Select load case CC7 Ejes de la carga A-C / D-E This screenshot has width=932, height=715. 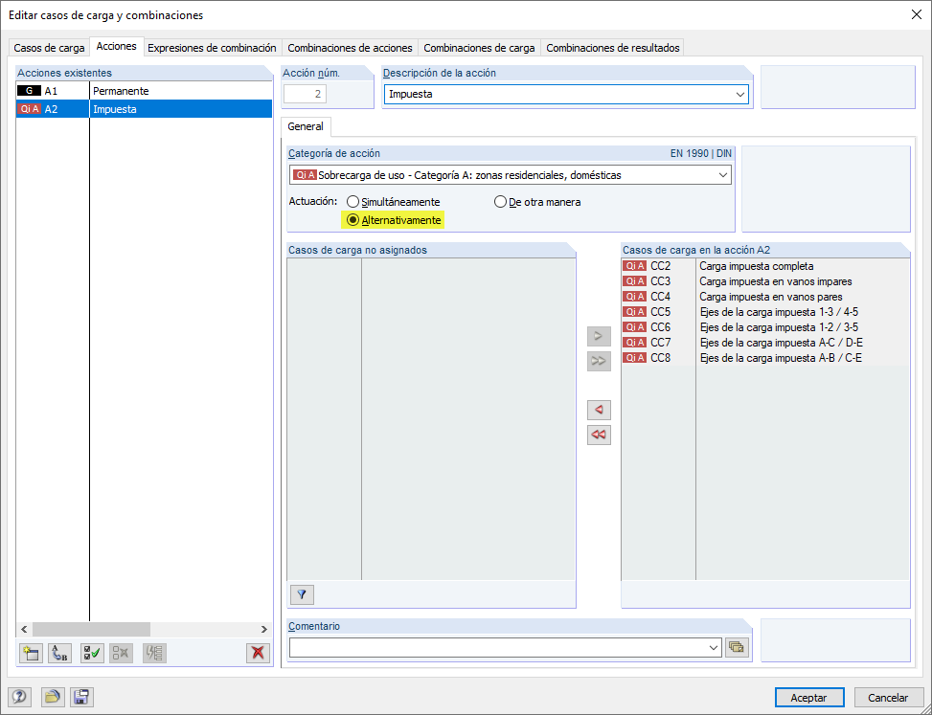point(765,343)
